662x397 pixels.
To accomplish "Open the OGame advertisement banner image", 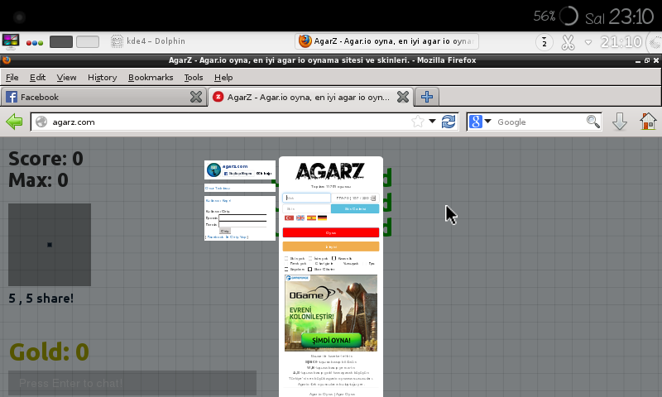I will coord(331,313).
